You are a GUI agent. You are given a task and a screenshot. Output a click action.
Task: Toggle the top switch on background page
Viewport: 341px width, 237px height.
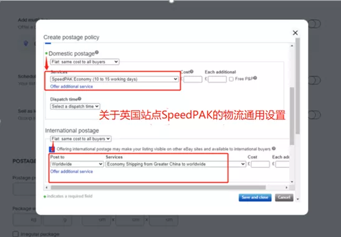click(x=314, y=24)
